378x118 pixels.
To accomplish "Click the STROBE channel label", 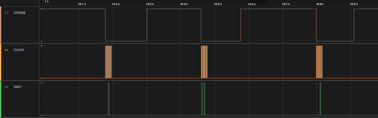I will coord(19,13).
